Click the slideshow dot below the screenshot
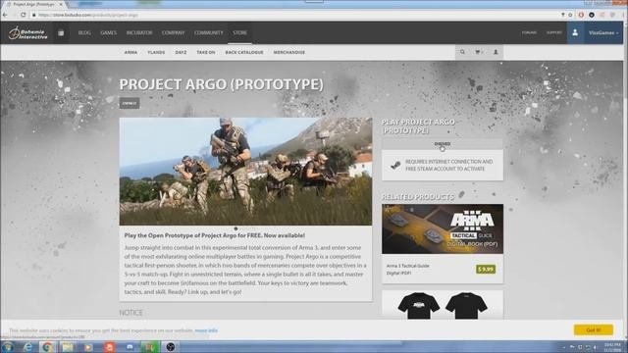This screenshot has height=353, width=628. 235,228
